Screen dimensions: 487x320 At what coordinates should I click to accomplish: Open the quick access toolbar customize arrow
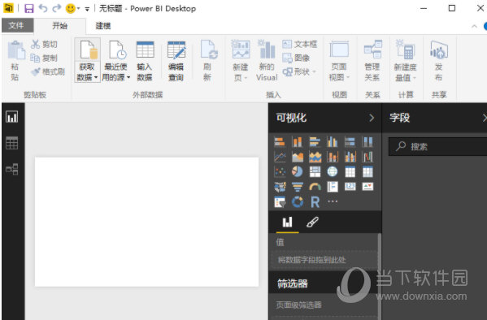[x=87, y=9]
